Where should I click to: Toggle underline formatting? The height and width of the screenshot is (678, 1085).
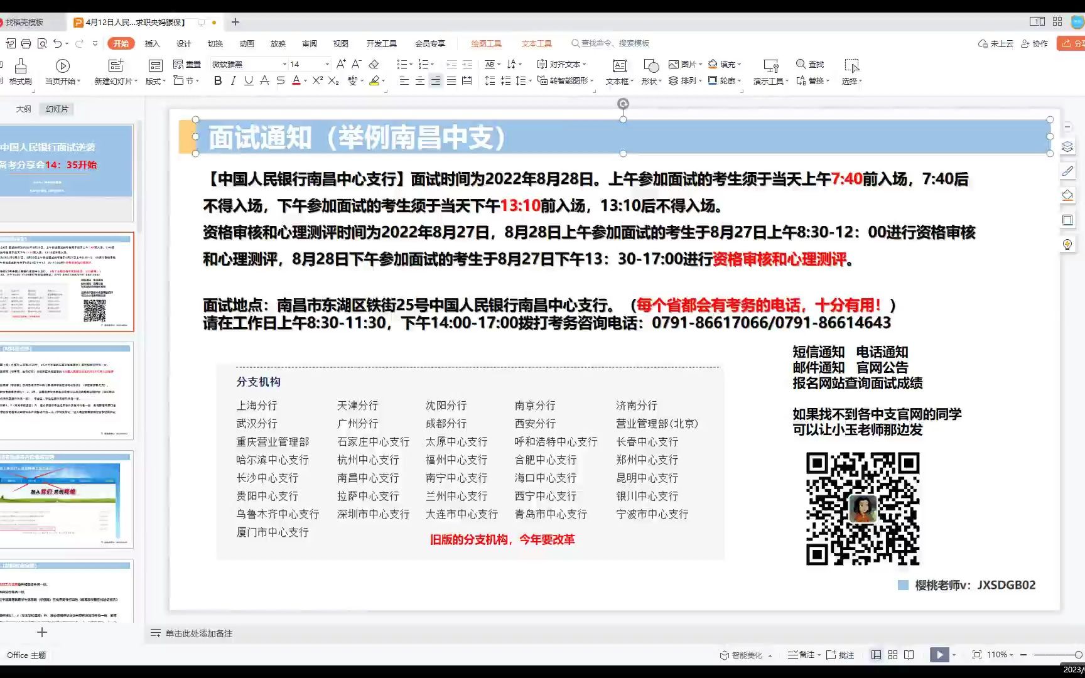[x=249, y=80]
